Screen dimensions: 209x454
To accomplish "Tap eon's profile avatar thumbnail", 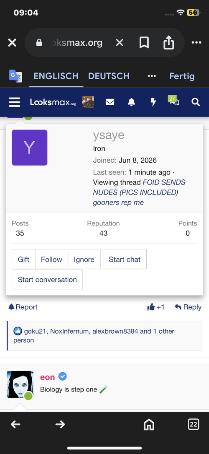I will (20, 384).
